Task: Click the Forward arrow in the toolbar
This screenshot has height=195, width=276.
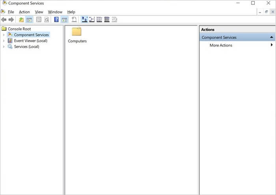Action: 11,20
